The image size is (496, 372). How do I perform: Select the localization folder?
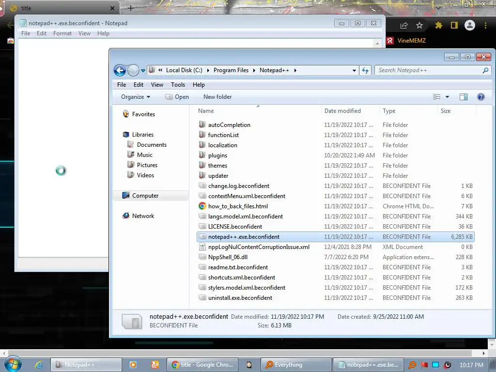pyautogui.click(x=223, y=145)
